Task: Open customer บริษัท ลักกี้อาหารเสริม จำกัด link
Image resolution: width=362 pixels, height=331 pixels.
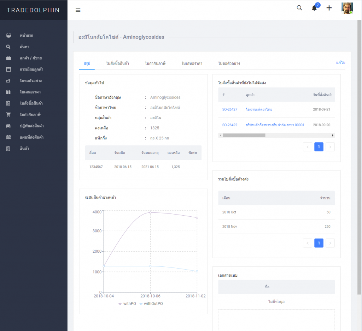Action: [275, 125]
